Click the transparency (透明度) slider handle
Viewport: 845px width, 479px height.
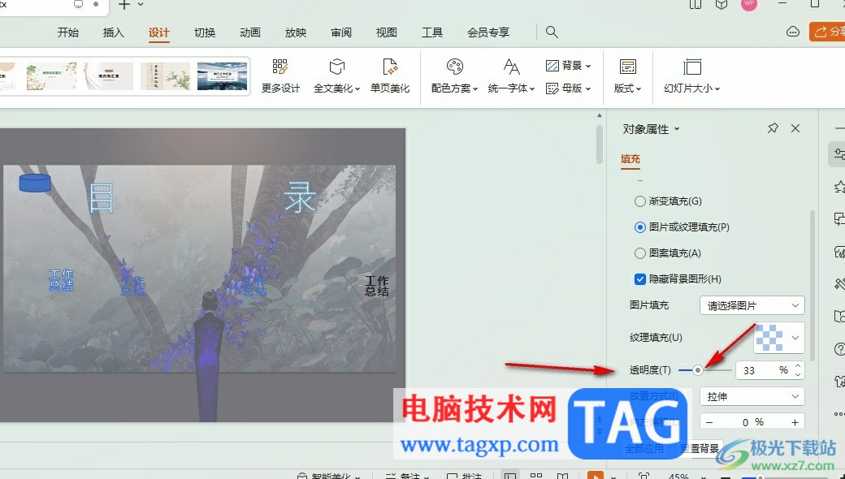(x=698, y=370)
